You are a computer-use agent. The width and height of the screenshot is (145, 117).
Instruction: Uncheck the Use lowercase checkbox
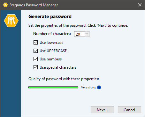[x=35, y=43]
